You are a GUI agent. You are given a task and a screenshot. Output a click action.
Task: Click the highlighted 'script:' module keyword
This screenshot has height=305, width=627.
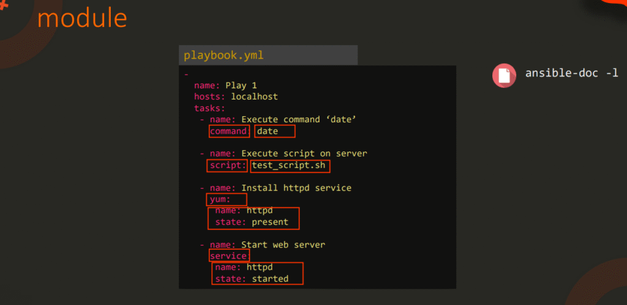(x=228, y=166)
